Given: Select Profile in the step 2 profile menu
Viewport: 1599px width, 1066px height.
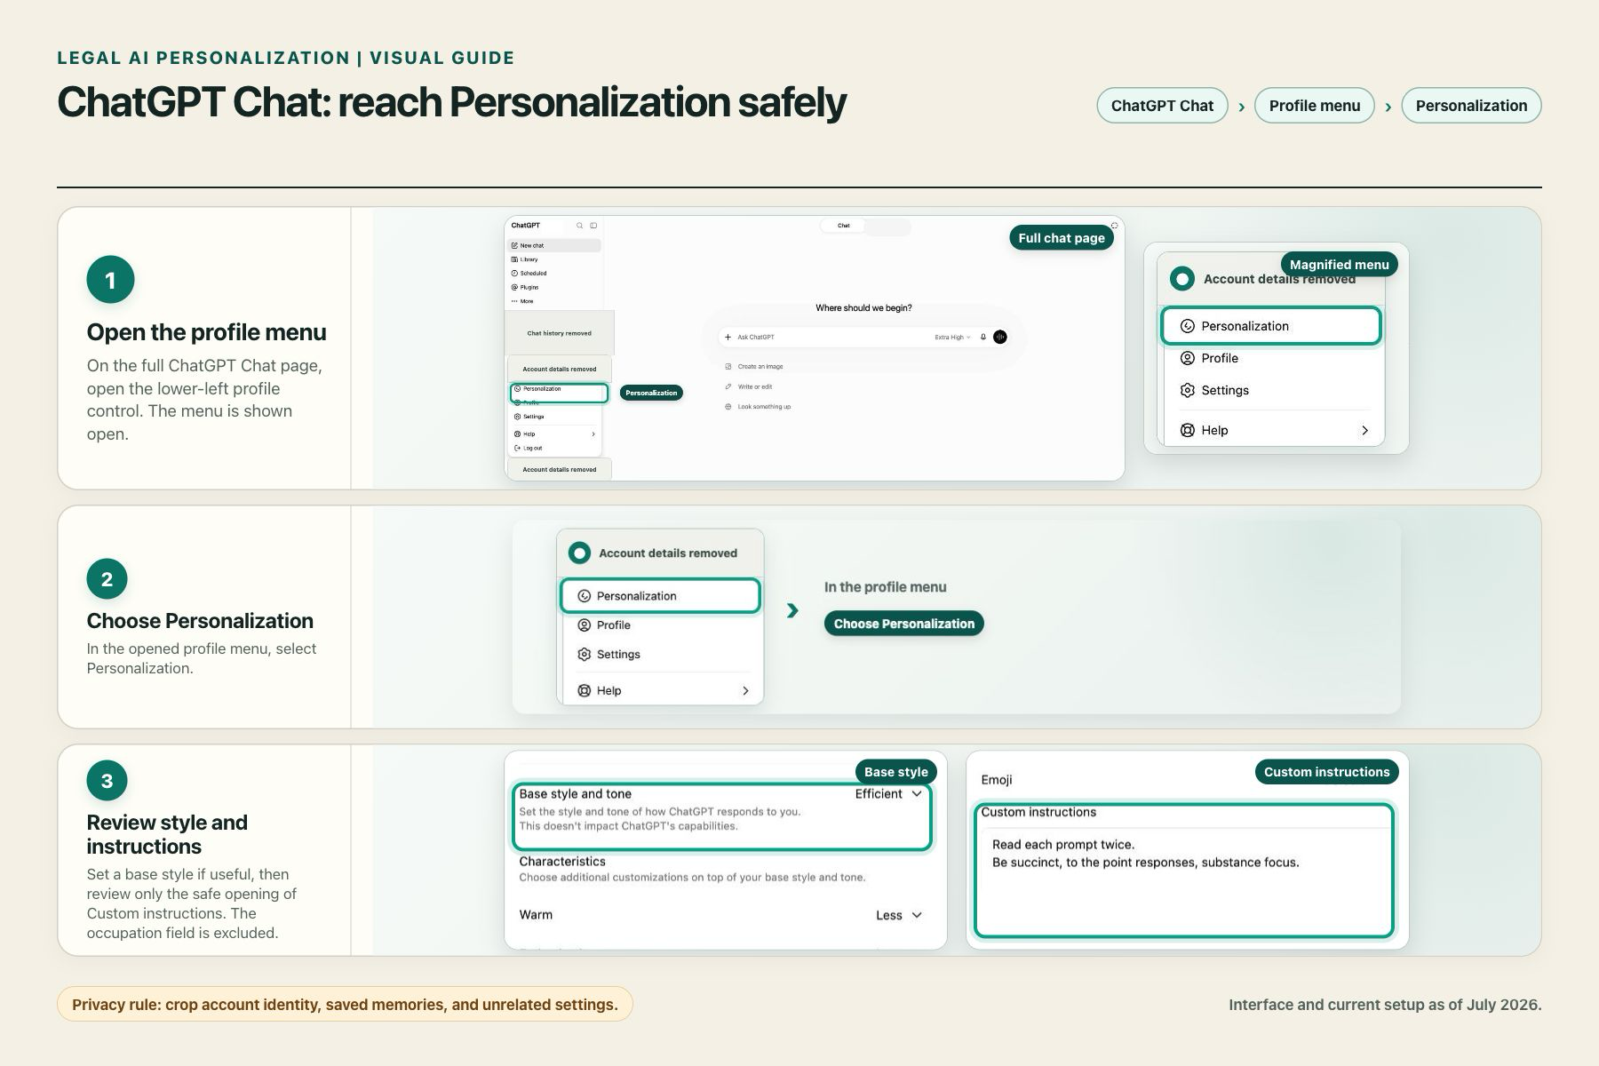Looking at the screenshot, I should (604, 625).
